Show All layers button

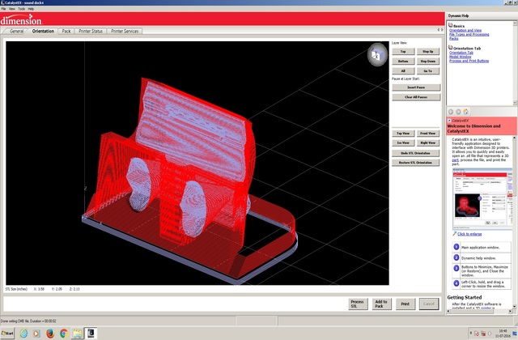tap(403, 70)
